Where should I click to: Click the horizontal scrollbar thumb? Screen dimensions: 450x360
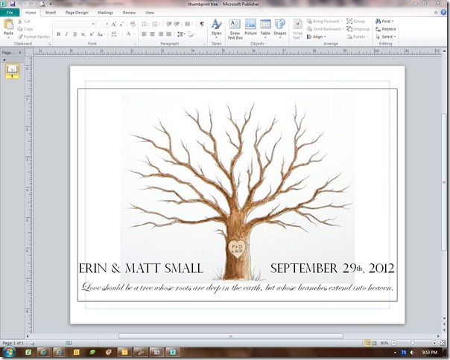tap(231, 336)
